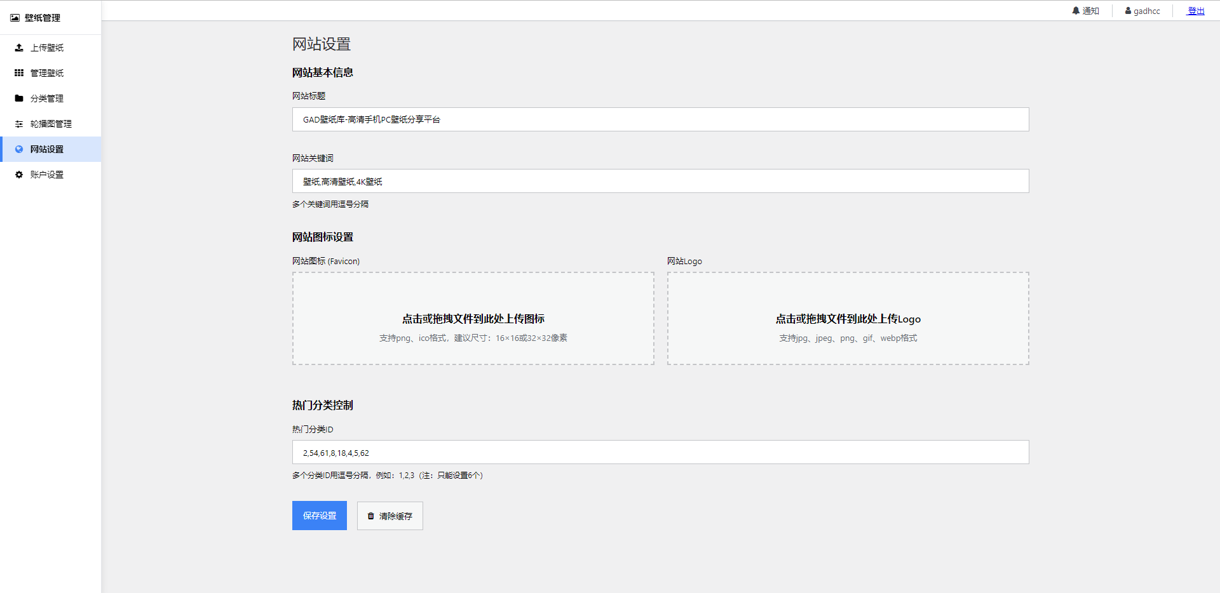
Task: Open the 上传壁纸 menu item
Action: pyautogui.click(x=47, y=48)
